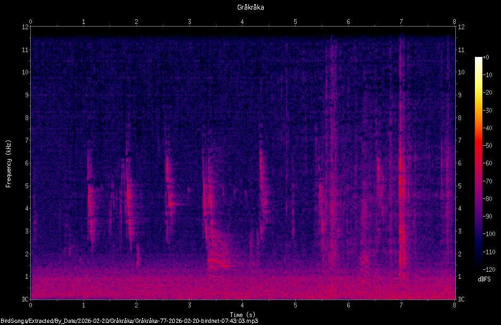Screen dimensions: 501x325
Task: Click the 9 kHz label on left axis
Action: point(25,95)
